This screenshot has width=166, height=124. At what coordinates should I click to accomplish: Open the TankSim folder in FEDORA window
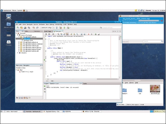(125, 91)
